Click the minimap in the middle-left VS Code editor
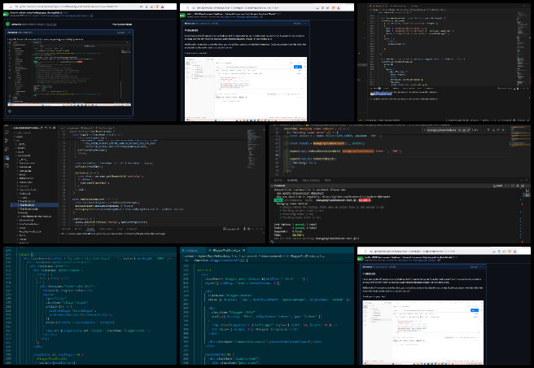The image size is (534, 368). click(254, 150)
